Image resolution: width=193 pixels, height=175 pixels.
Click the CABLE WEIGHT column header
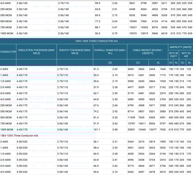[x=148, y=52]
